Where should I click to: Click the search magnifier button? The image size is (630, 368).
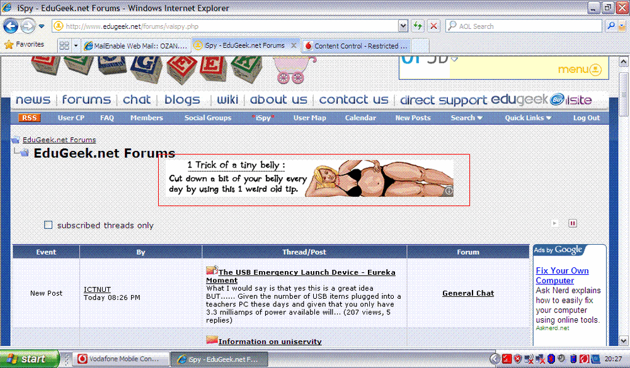point(611,26)
